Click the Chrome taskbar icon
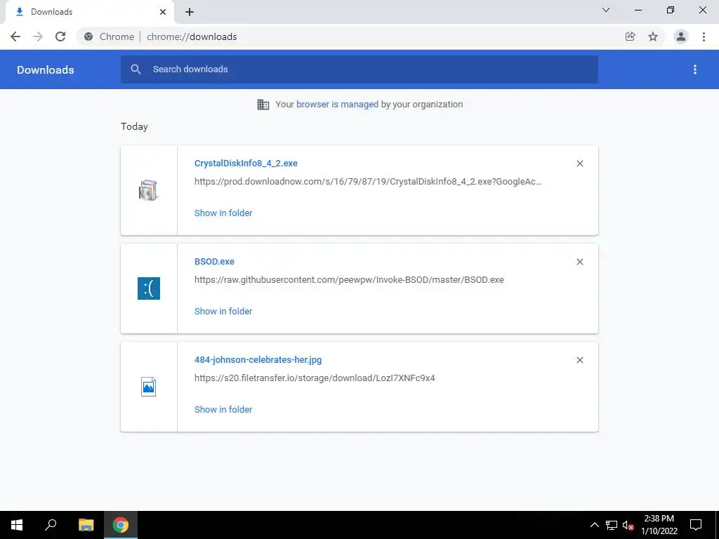Viewport: 719px width, 539px height. [x=121, y=525]
